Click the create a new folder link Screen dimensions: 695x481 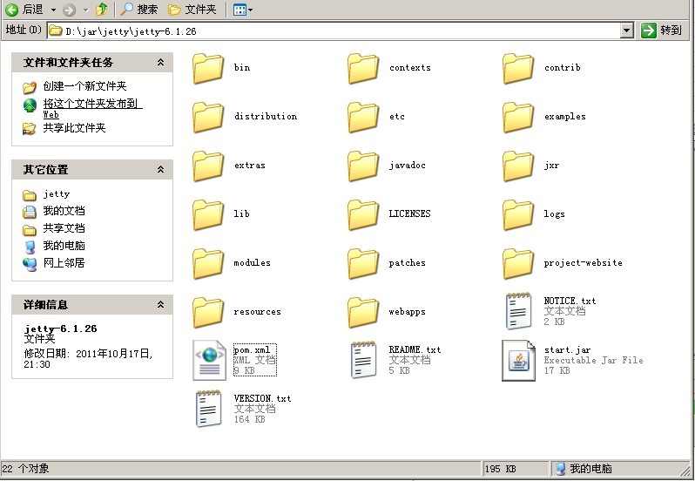coord(84,86)
